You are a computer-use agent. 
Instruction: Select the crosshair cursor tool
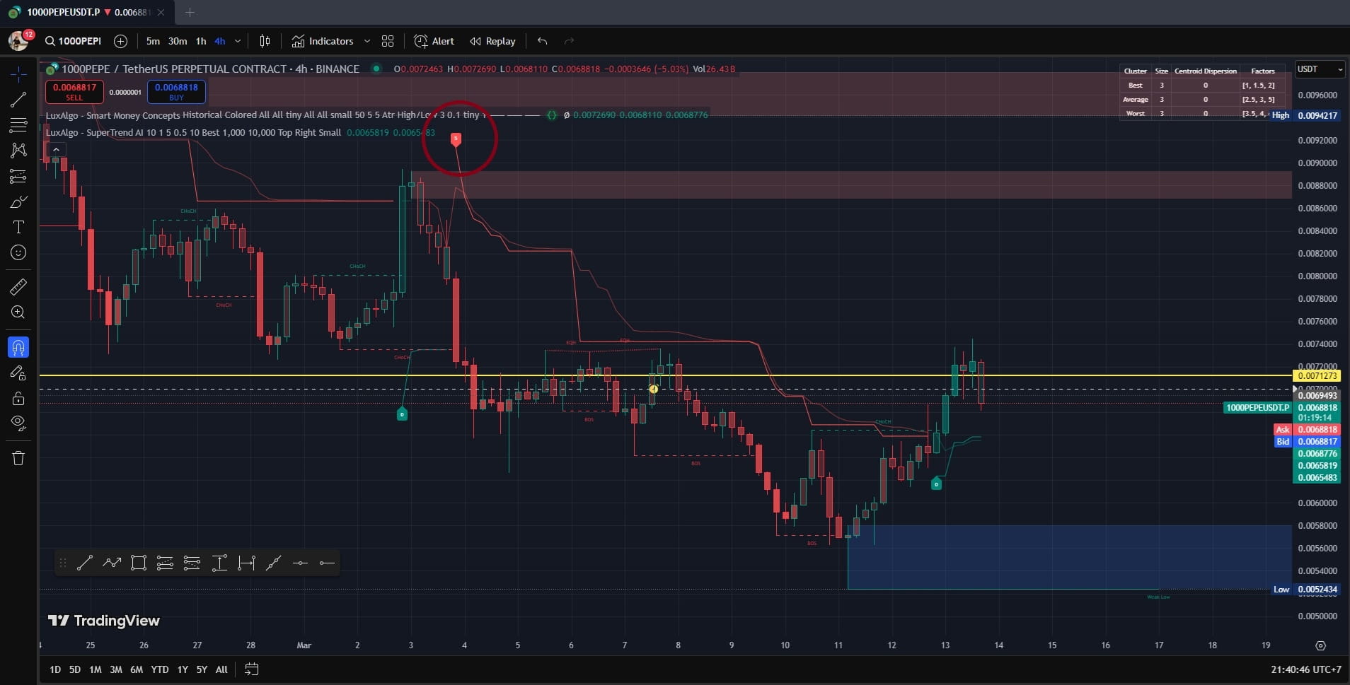18,74
